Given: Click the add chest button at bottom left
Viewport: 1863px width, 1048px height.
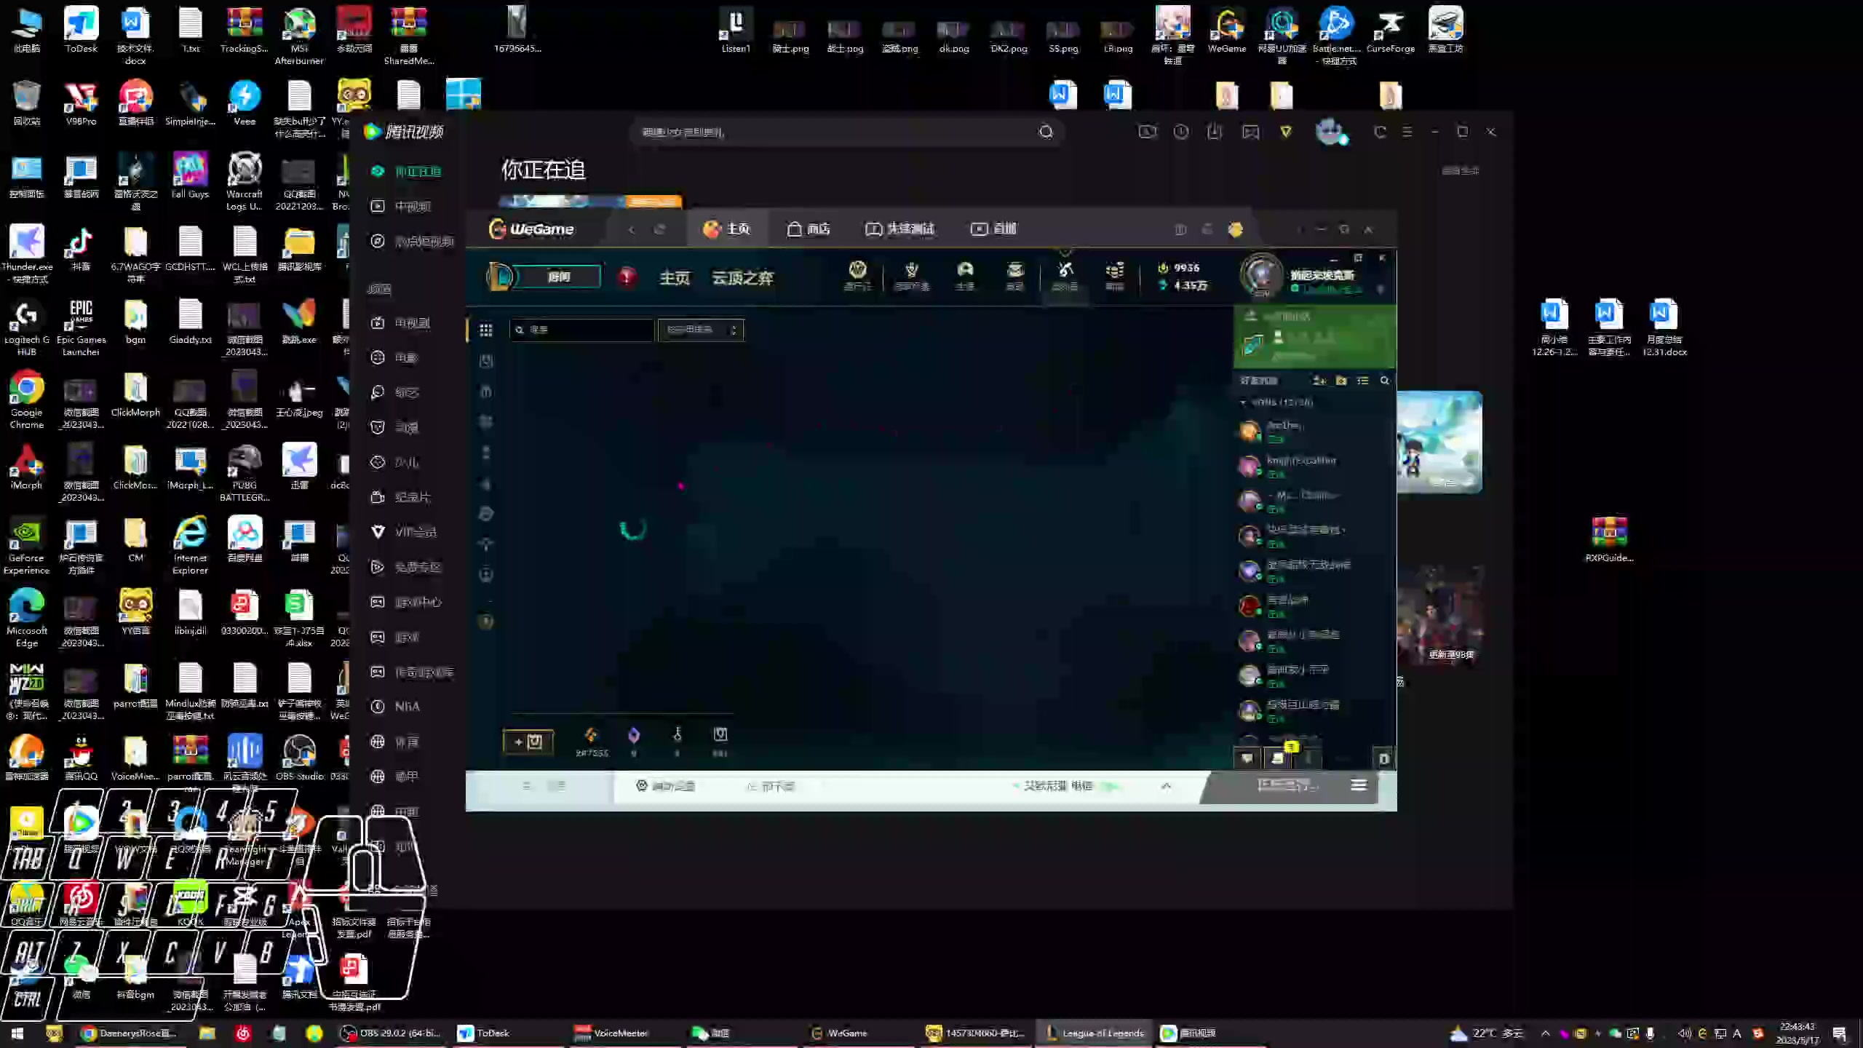Looking at the screenshot, I should [x=528, y=742].
